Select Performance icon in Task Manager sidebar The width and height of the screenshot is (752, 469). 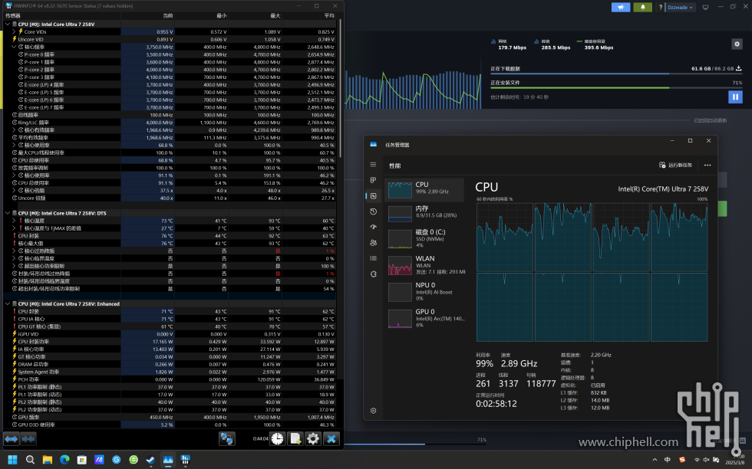click(373, 196)
